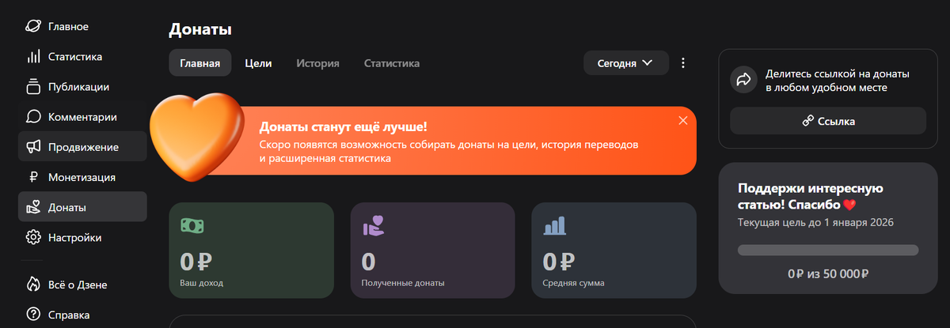Click the flame icon for Всё о Дзене
This screenshot has height=328, width=950.
(x=33, y=285)
